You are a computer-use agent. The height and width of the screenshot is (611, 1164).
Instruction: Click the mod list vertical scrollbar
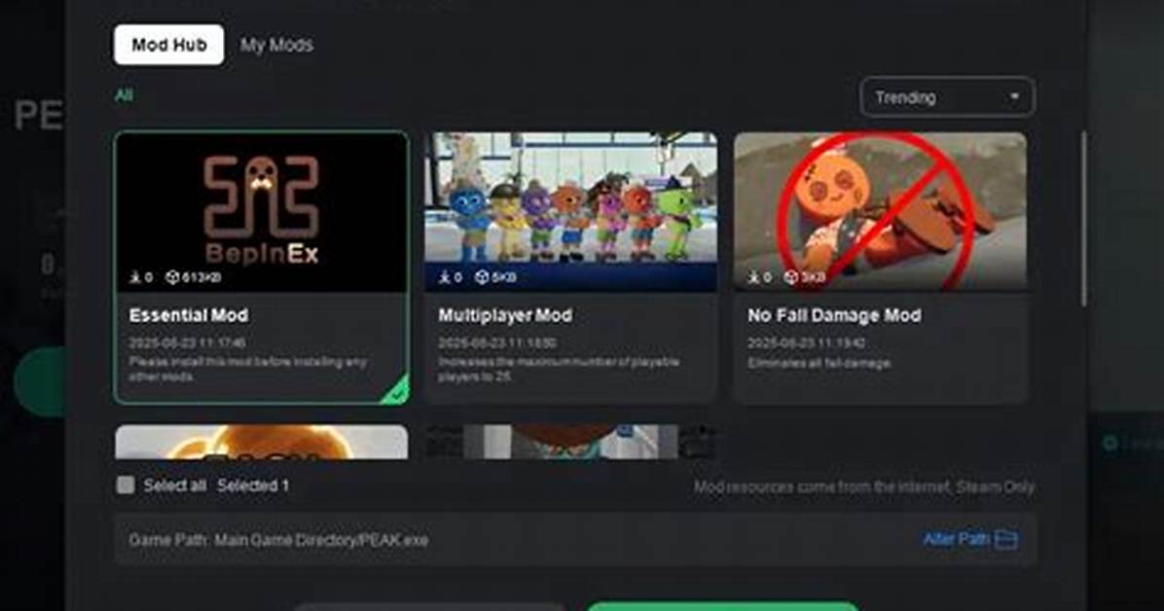point(1084,219)
